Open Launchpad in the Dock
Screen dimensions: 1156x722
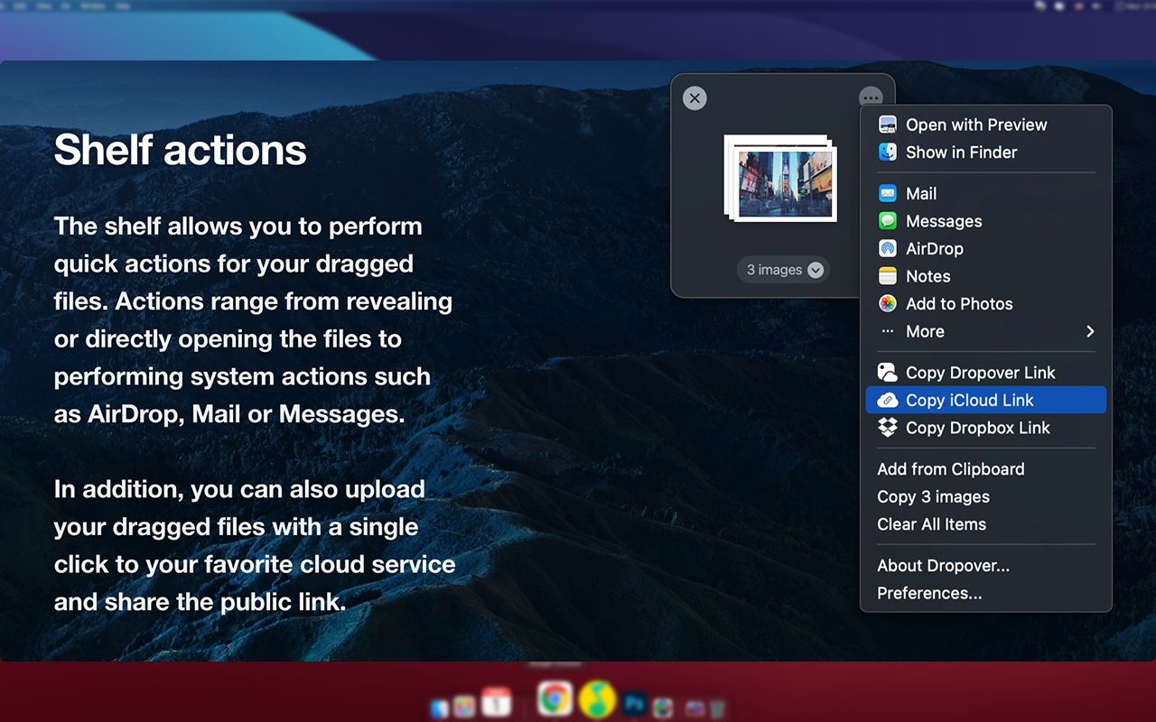coord(464,707)
